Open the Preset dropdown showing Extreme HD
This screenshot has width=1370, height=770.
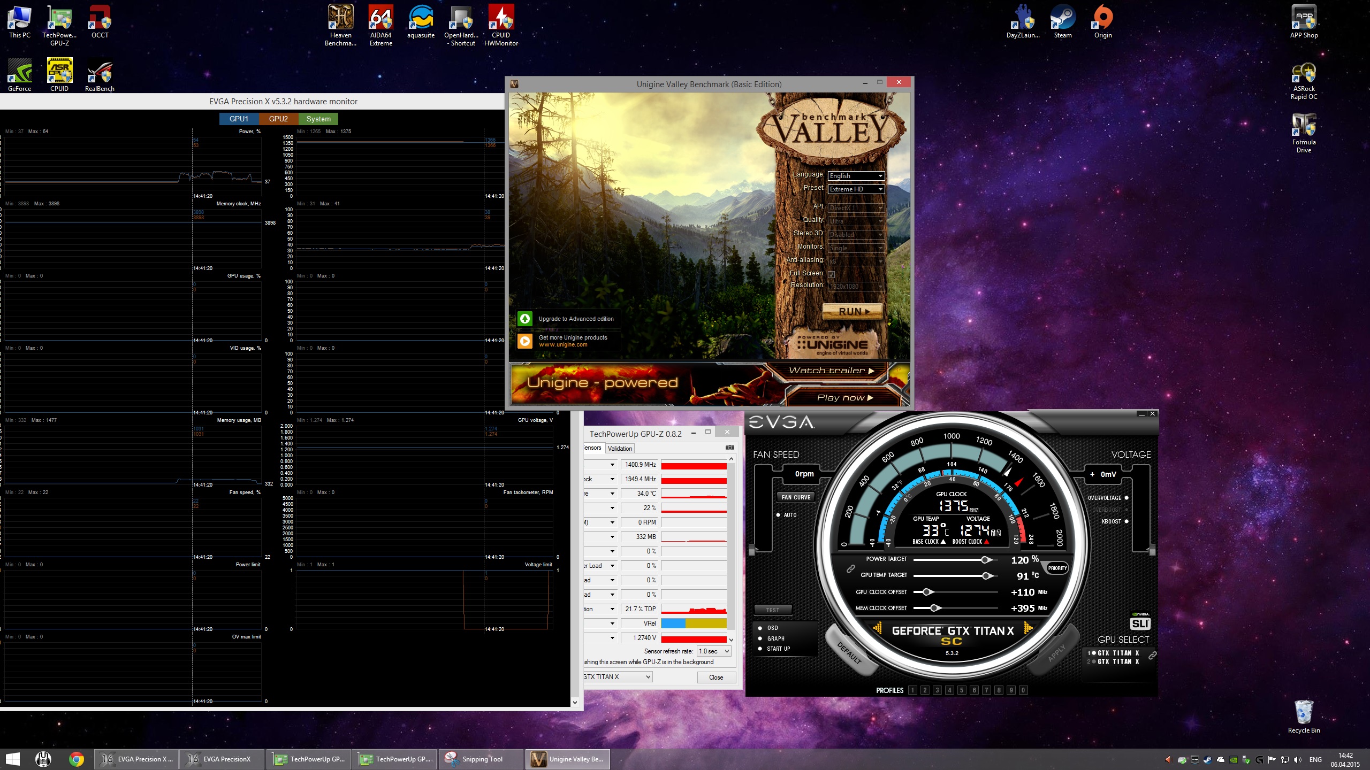(856, 189)
